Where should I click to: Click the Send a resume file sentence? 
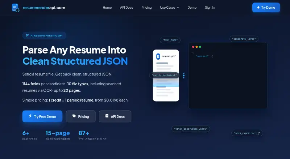pyautogui.click(x=67, y=74)
